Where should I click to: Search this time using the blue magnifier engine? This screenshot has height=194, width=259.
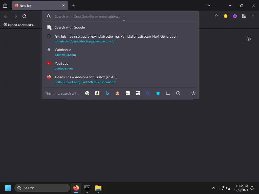(x=148, y=93)
